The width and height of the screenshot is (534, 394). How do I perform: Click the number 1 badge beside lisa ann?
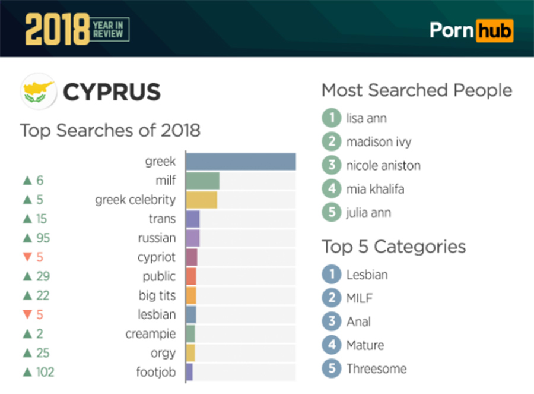point(331,118)
